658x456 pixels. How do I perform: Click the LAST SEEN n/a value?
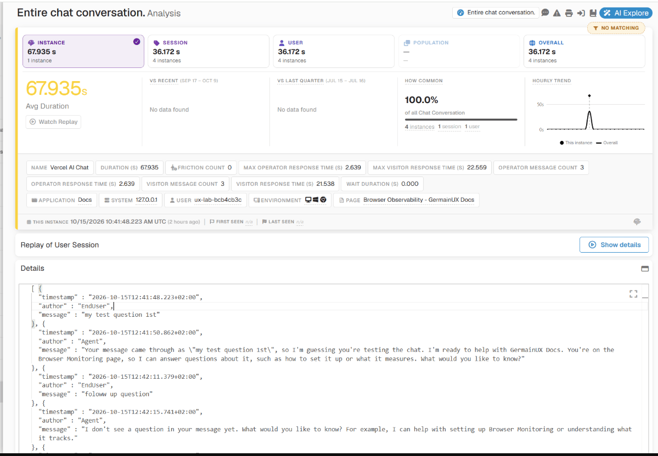click(x=300, y=222)
